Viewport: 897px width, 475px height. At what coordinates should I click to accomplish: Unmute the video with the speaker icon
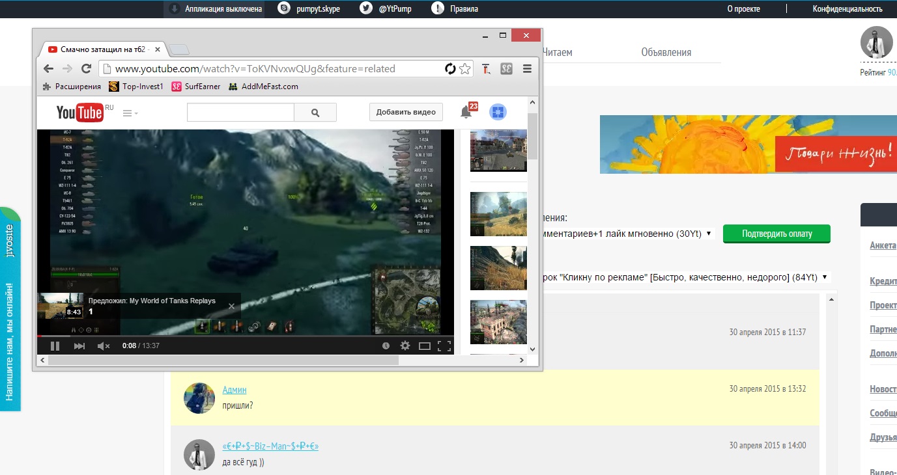pyautogui.click(x=104, y=346)
